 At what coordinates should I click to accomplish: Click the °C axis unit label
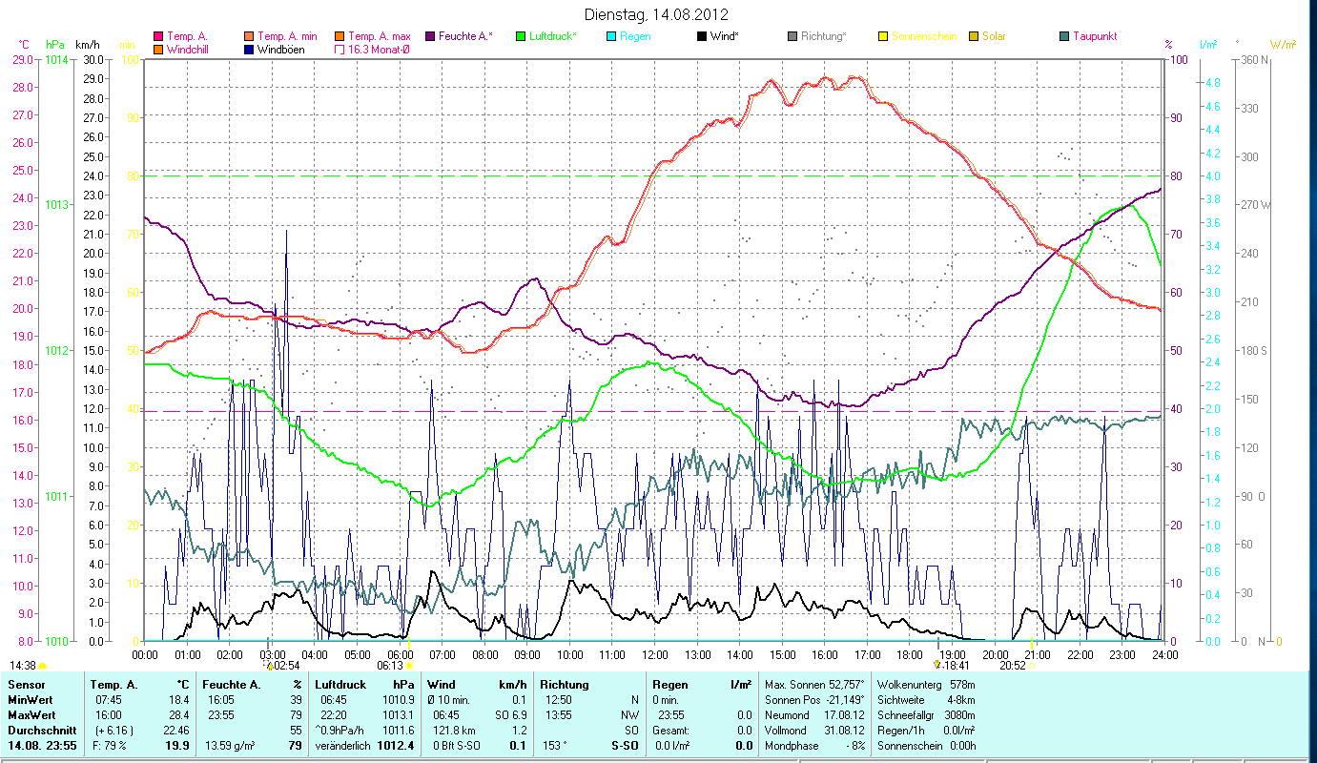tap(24, 45)
